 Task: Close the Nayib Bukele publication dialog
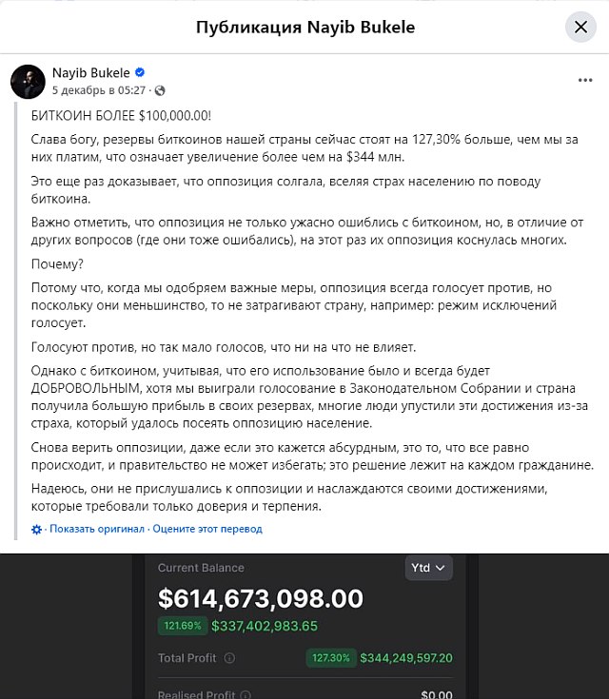coord(580,28)
